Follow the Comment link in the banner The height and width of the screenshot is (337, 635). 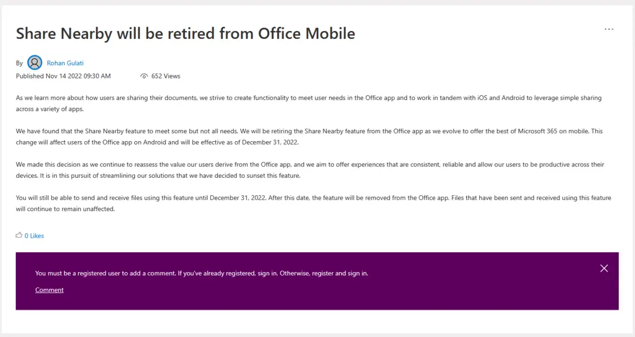click(50, 290)
